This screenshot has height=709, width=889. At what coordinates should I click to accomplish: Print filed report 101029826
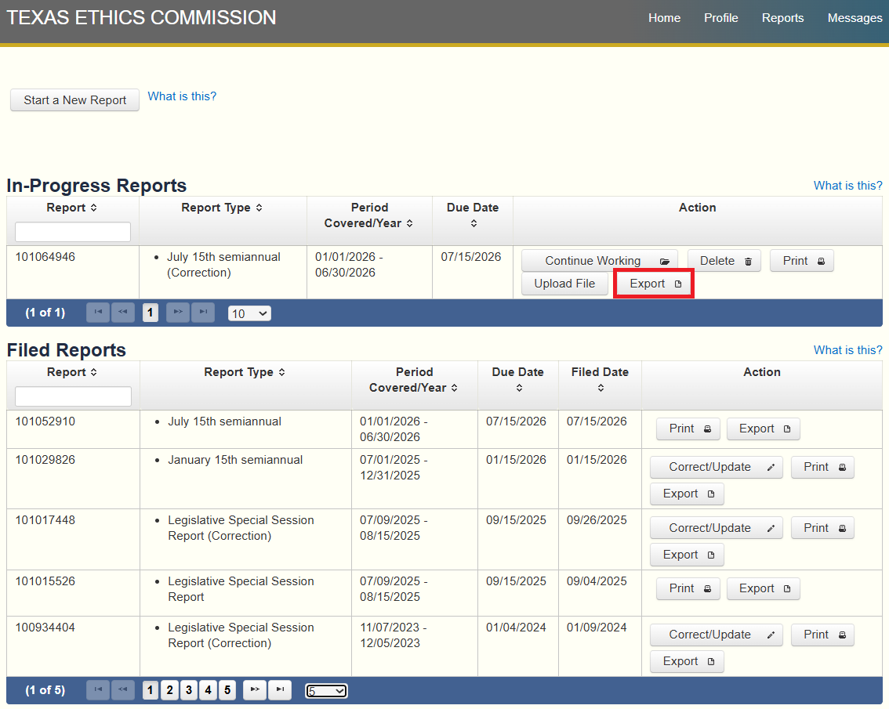[x=822, y=467]
